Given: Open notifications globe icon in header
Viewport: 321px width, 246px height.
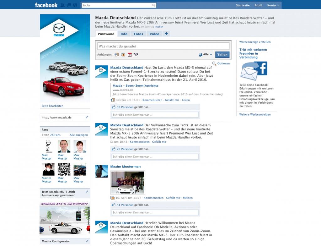Looking at the screenshot, I should coord(75,5).
